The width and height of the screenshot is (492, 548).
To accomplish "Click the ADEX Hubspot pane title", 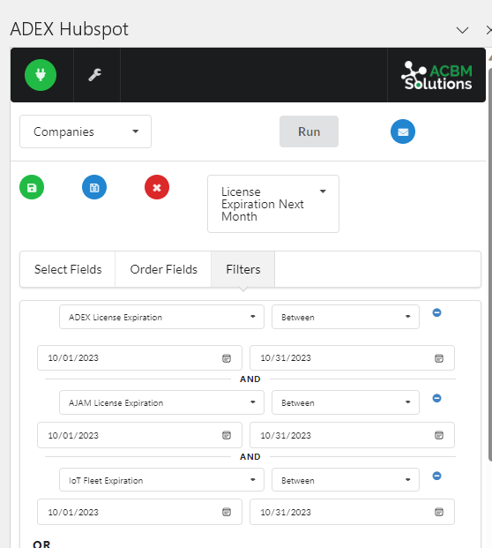I will click(69, 29).
